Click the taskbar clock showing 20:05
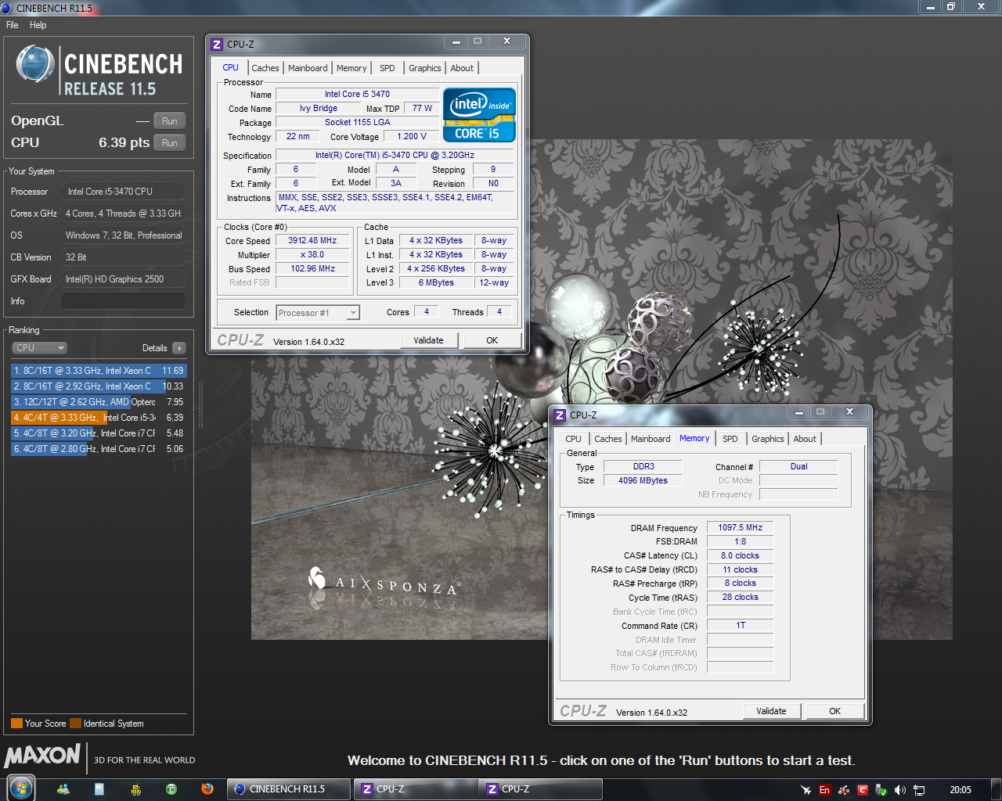This screenshot has height=801, width=1002. click(961, 790)
